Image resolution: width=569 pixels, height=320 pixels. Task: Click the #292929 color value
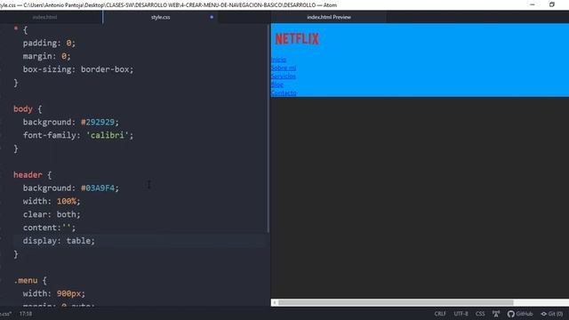[x=98, y=123]
